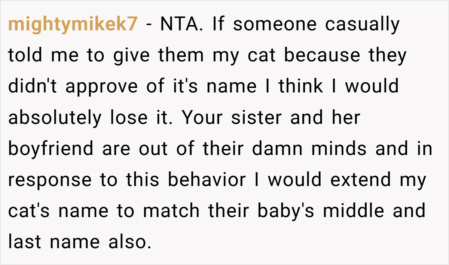Click the final word 'also' in the comment
The width and height of the screenshot is (449, 265).
129,242
